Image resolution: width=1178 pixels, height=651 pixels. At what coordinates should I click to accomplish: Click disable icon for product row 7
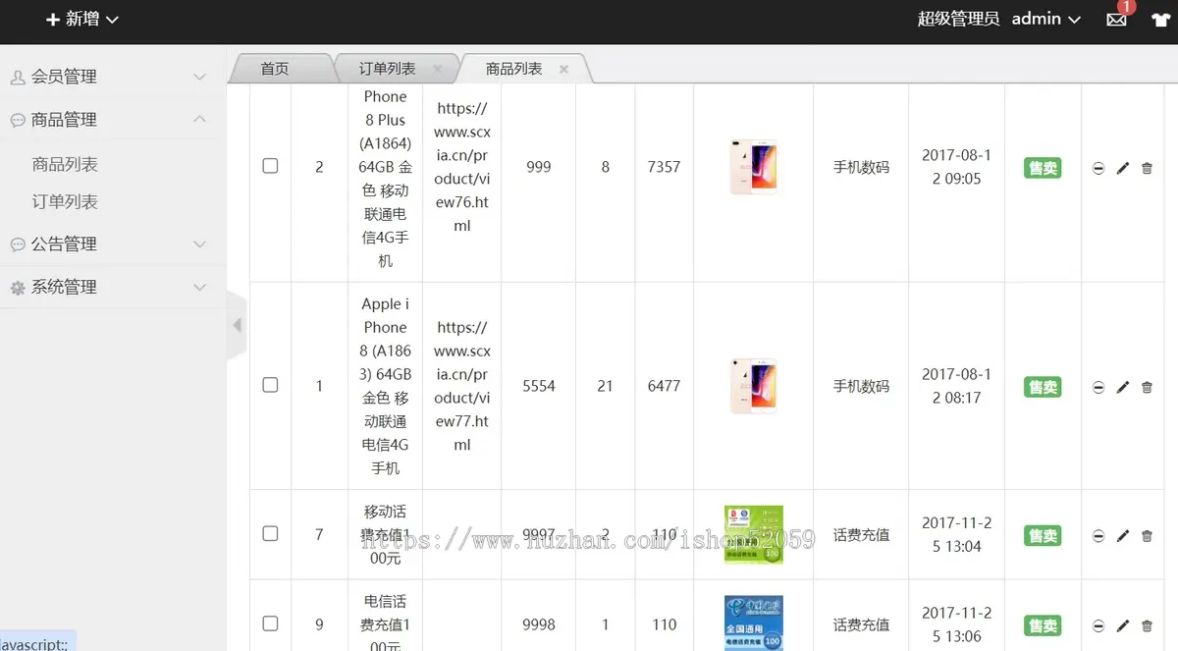[1098, 536]
